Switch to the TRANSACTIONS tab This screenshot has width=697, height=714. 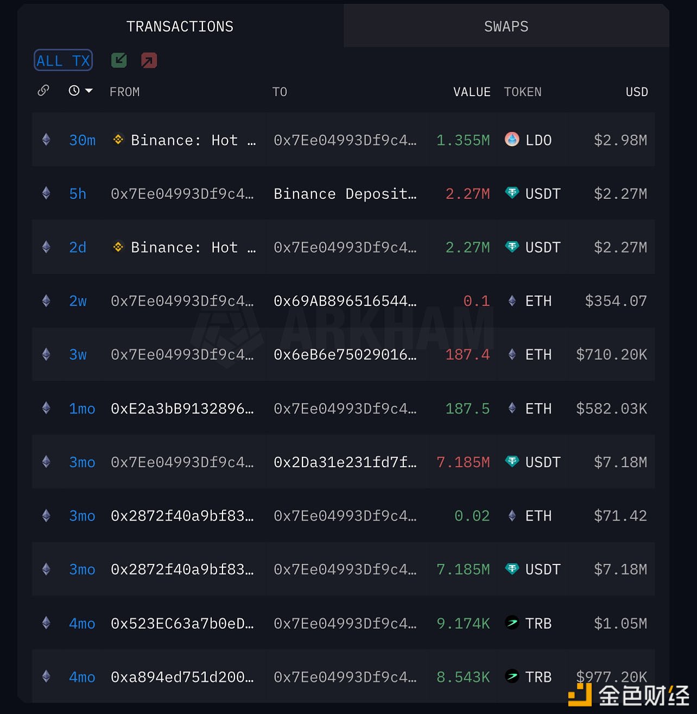point(180,26)
